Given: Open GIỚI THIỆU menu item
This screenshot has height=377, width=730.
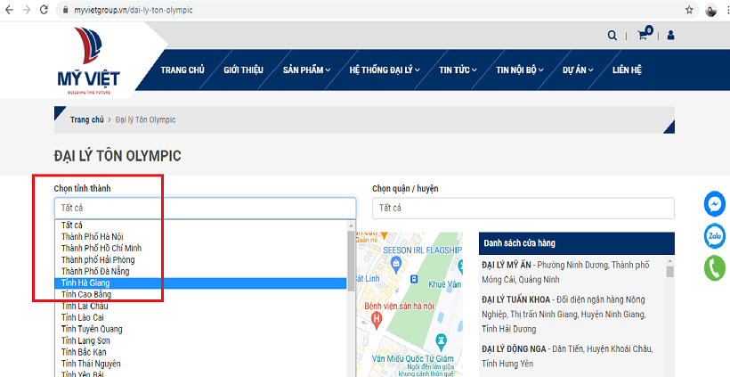Looking at the screenshot, I should 244,70.
